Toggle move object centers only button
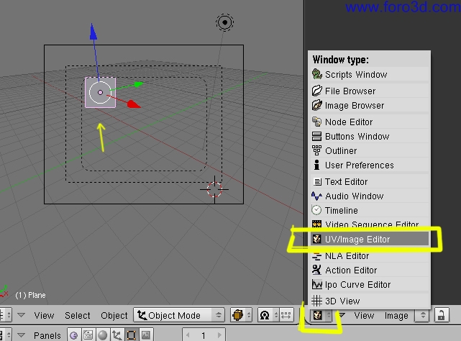Viewport: 461px width, 341px height. click(x=286, y=315)
